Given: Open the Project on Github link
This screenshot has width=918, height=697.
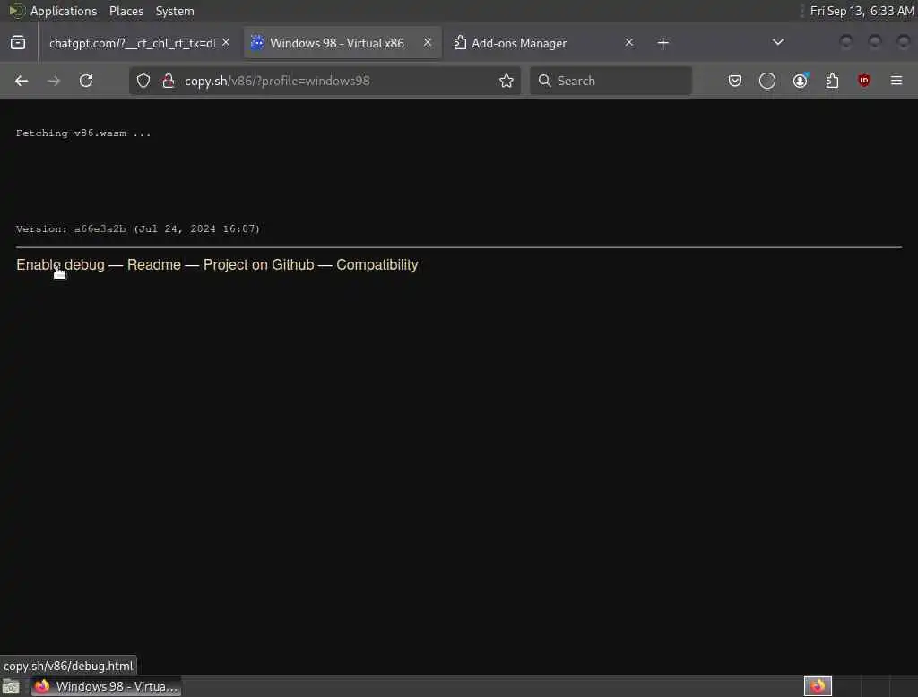Looking at the screenshot, I should (x=259, y=264).
